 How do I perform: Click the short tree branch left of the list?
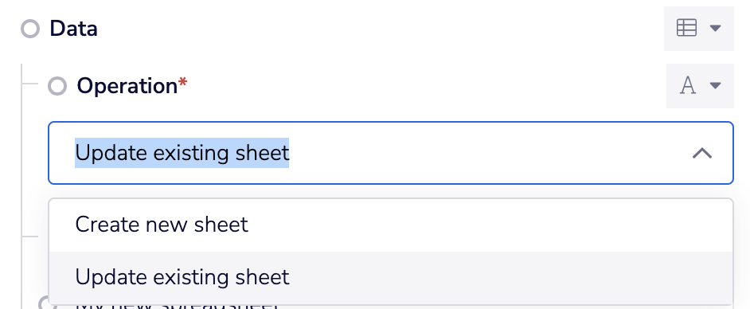29,236
